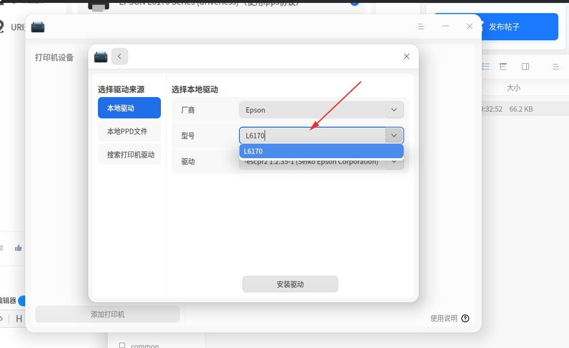Click the 大小 column header
Image resolution: width=569 pixels, height=348 pixels.
point(513,87)
